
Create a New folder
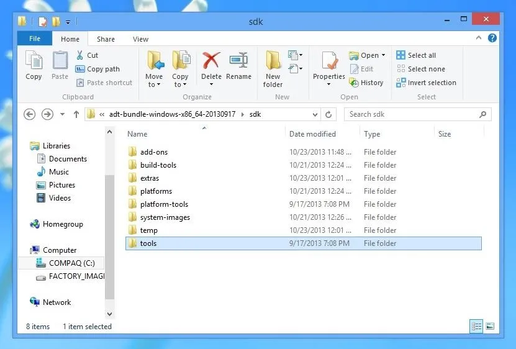[x=273, y=69]
